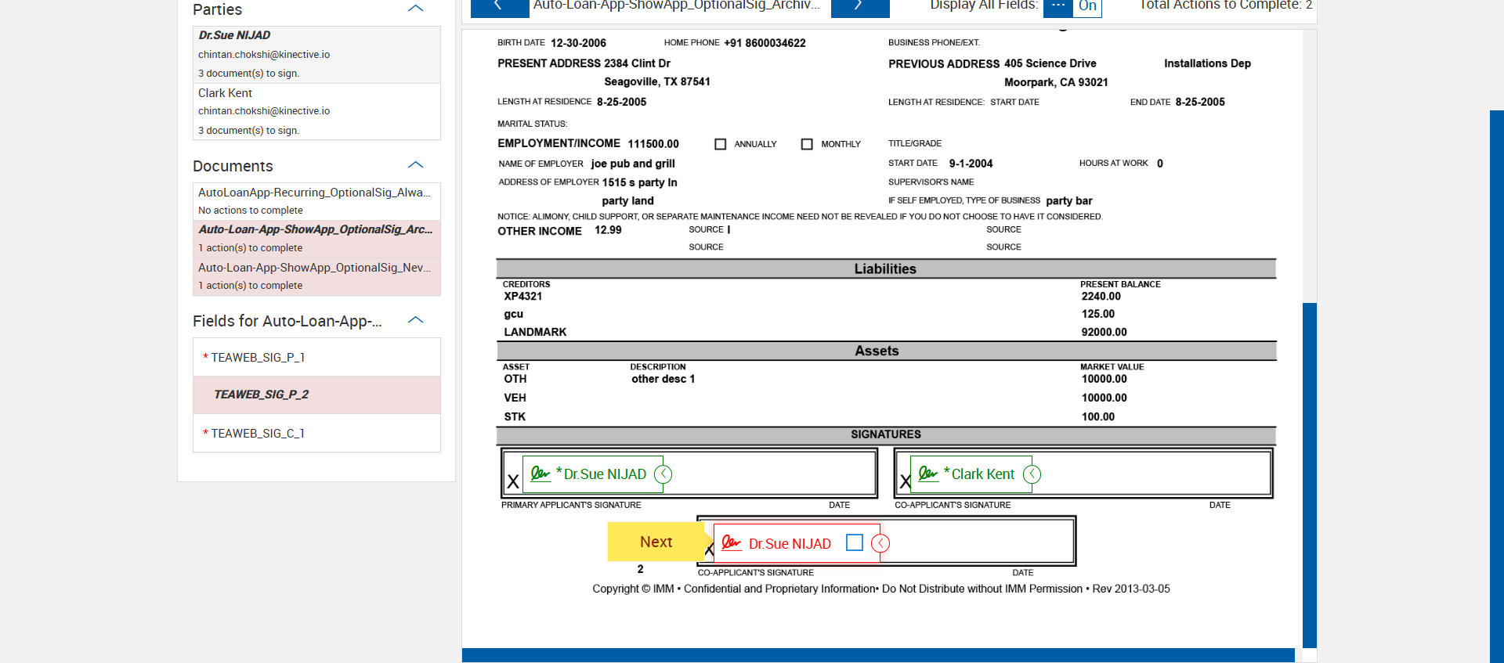The image size is (1504, 663).
Task: Sign the optional red Dr.Sue NIJAD field
Action: (x=797, y=543)
